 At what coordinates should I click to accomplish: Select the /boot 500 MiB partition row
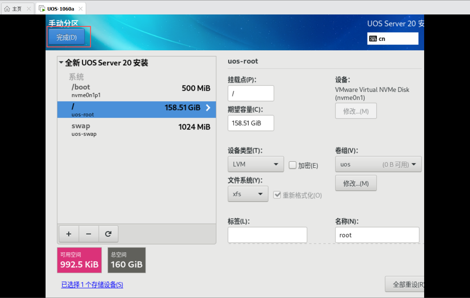(x=137, y=91)
